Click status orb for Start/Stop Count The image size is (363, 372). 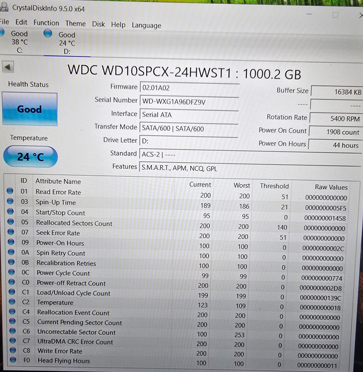tap(10, 211)
